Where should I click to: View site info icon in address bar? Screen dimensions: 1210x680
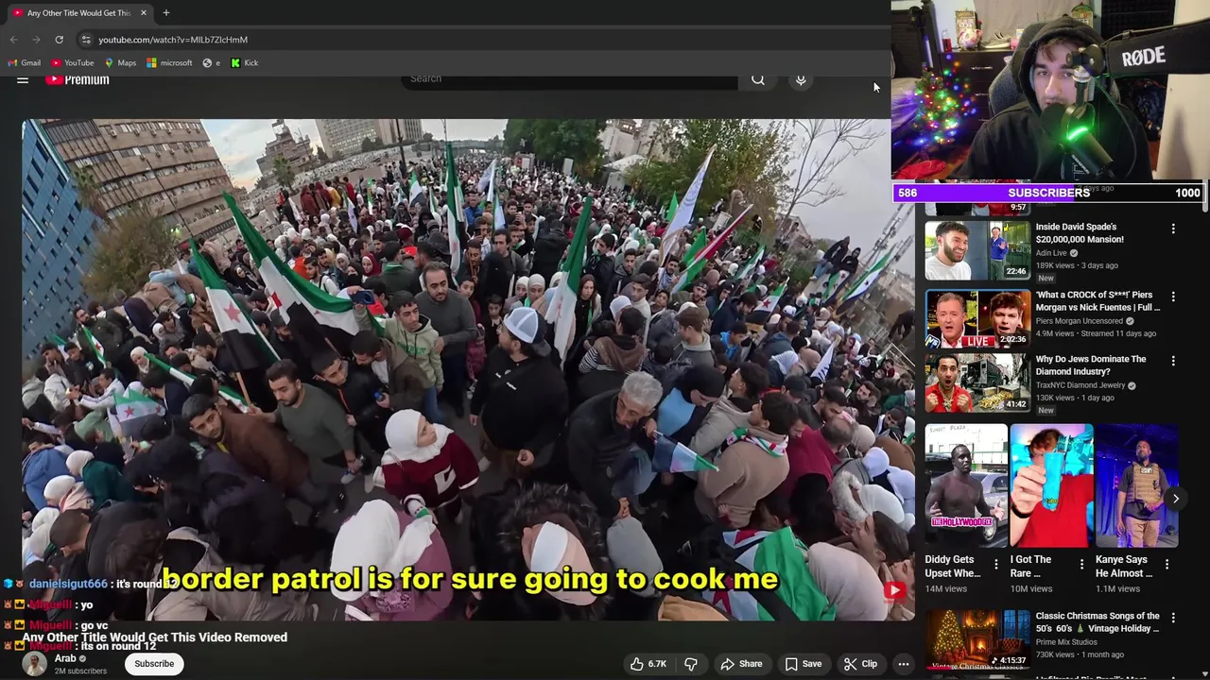coord(86,40)
